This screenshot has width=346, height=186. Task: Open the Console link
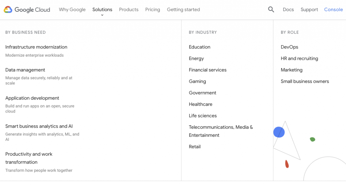pos(333,9)
